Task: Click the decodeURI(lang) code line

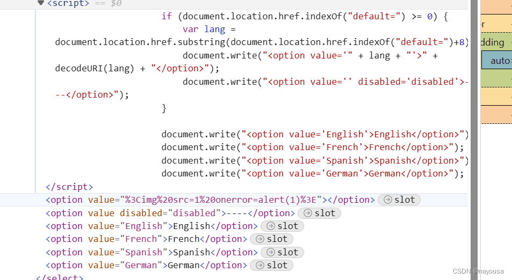Action: pyautogui.click(x=137, y=69)
